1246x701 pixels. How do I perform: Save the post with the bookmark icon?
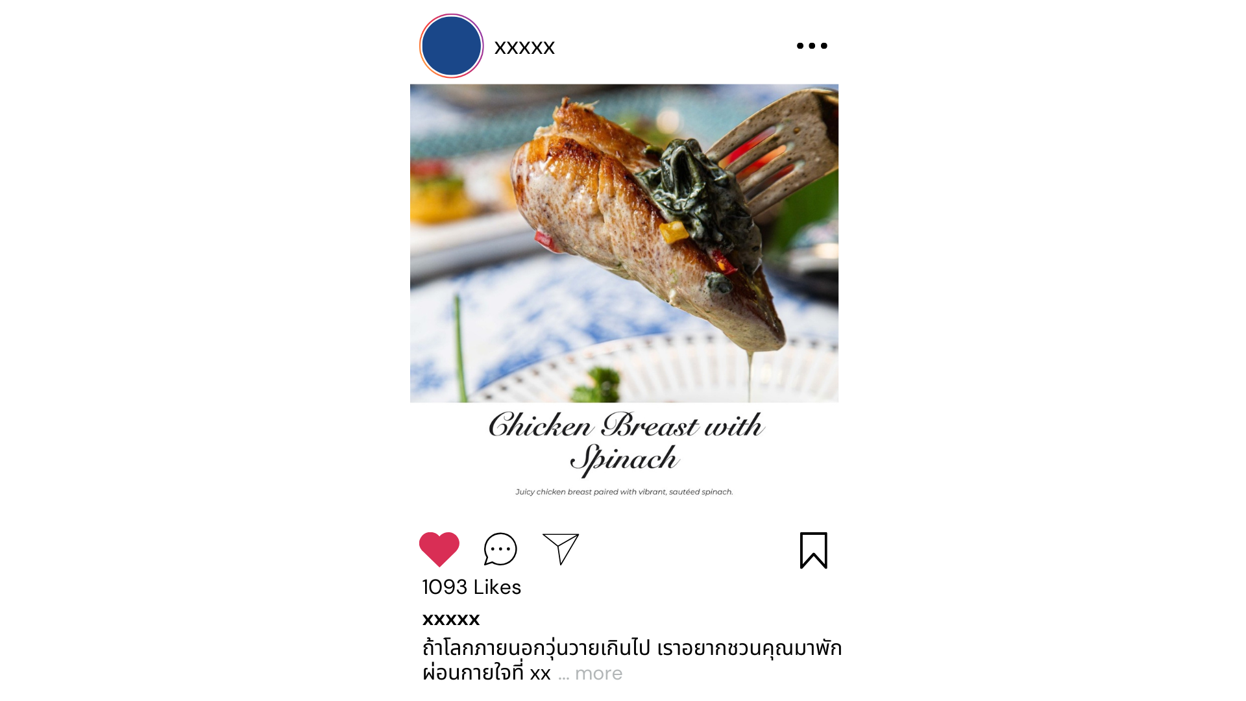pos(814,550)
